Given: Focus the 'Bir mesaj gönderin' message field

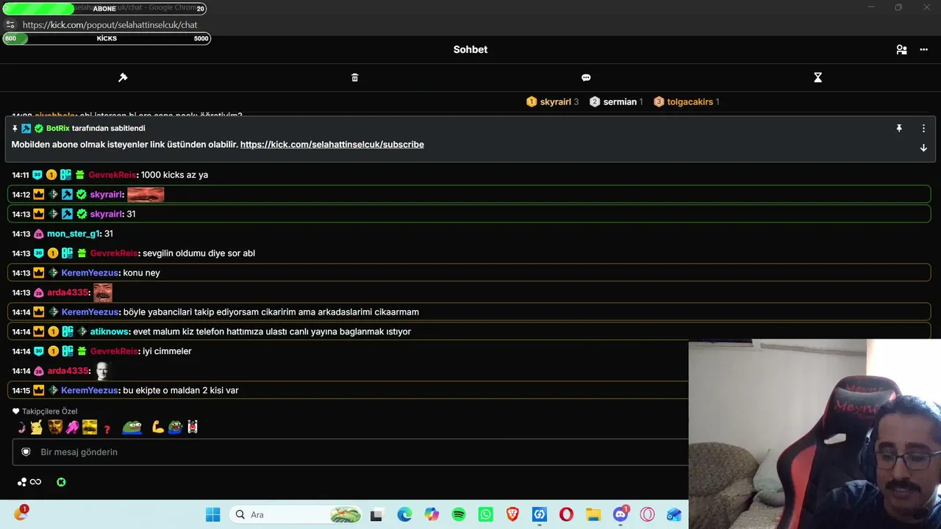Looking at the screenshot, I should click(x=350, y=452).
